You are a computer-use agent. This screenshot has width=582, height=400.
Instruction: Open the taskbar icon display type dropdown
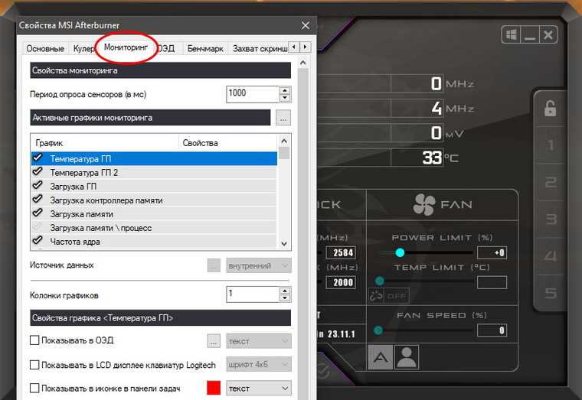[260, 389]
